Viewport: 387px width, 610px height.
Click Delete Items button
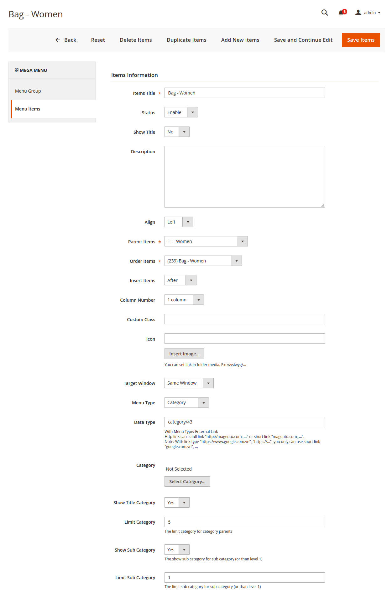point(136,40)
